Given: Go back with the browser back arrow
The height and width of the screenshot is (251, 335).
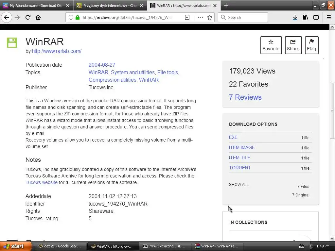Looking at the screenshot, I should coord(7,17).
